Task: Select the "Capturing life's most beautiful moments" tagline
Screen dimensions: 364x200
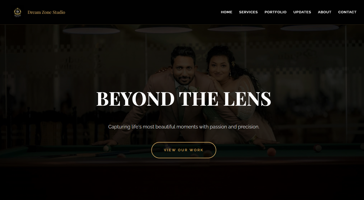Action: tap(183, 127)
